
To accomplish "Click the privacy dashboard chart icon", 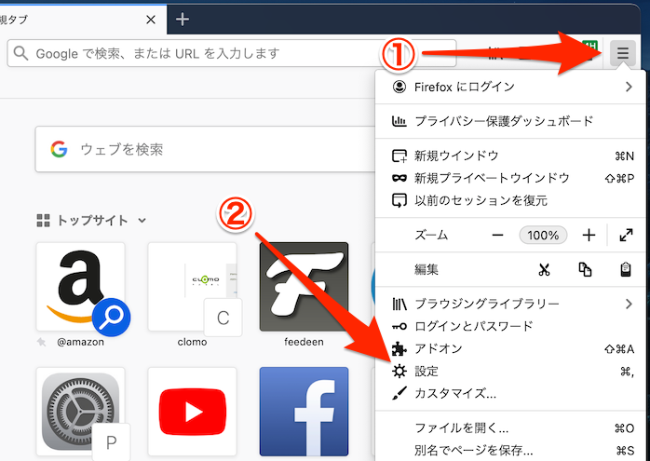I will click(399, 121).
